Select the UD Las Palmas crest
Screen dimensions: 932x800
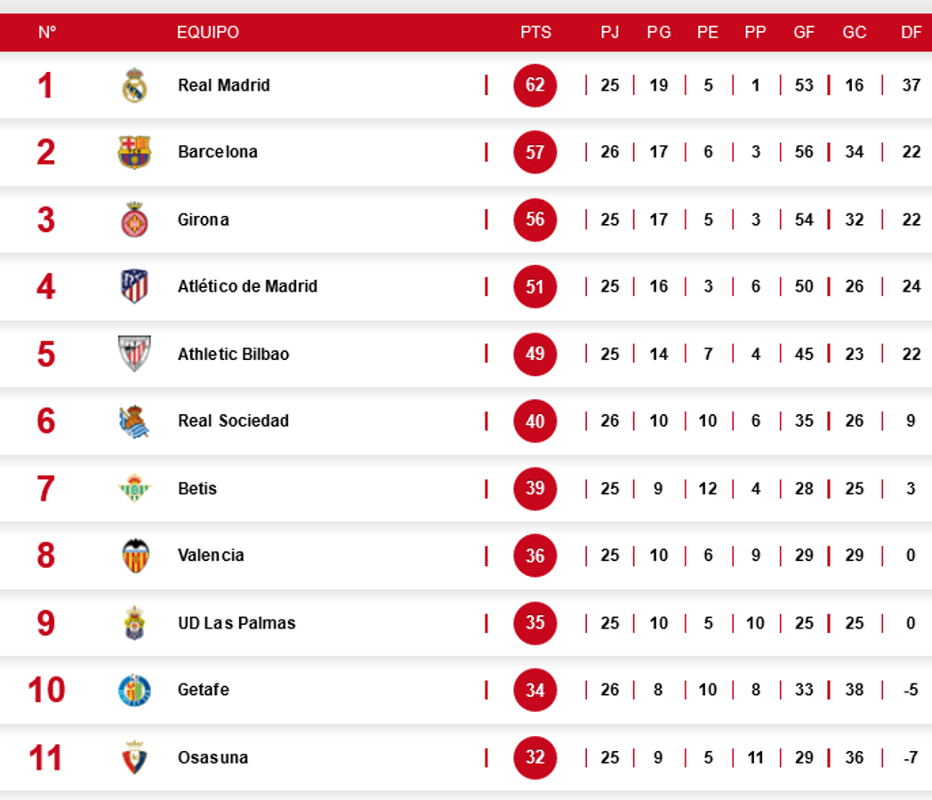[x=134, y=623]
